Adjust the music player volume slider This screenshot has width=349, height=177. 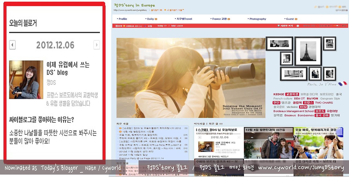pyautogui.click(x=337, y=26)
